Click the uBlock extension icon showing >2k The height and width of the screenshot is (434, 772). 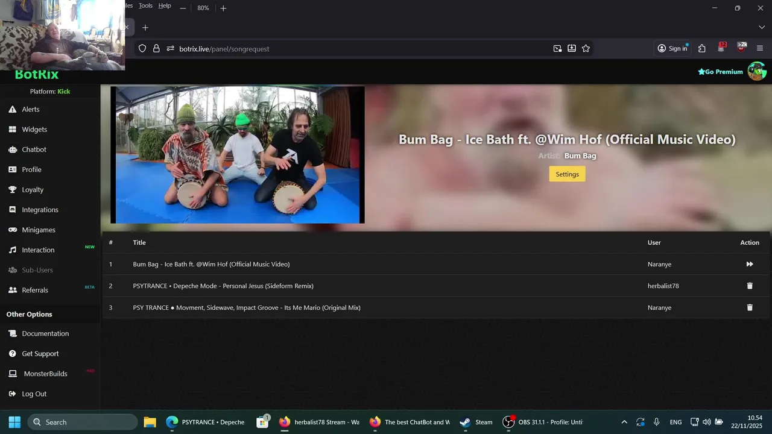741,48
